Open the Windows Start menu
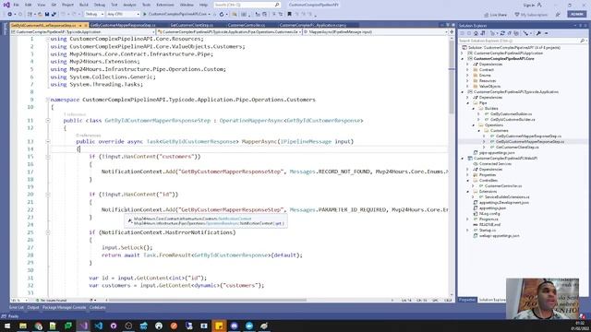Viewport: 591px width, 332px height. point(7,326)
